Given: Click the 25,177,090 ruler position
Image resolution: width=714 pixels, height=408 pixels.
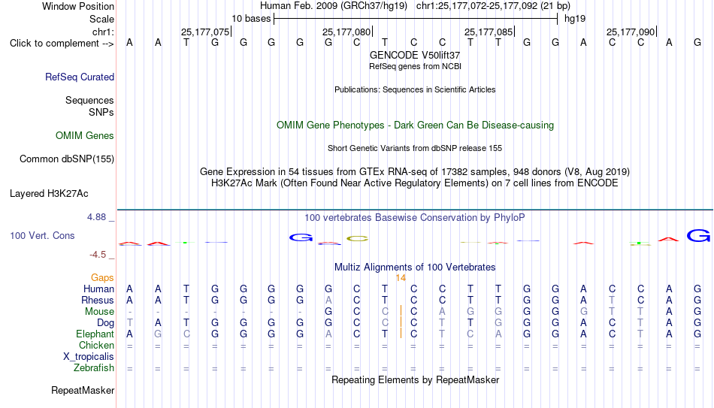Looking at the screenshot, I should [631, 32].
